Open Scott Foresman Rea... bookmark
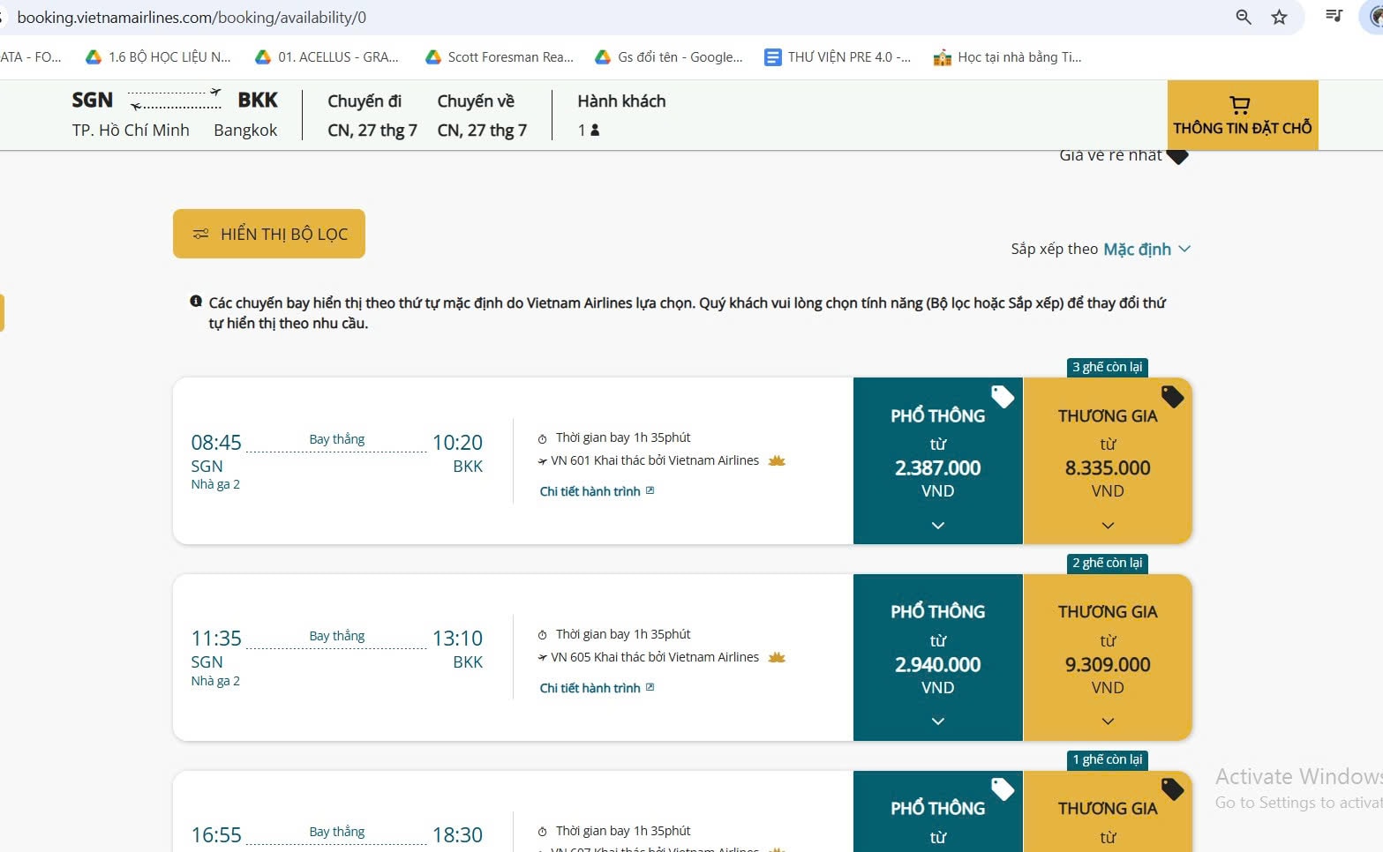 [x=500, y=57]
